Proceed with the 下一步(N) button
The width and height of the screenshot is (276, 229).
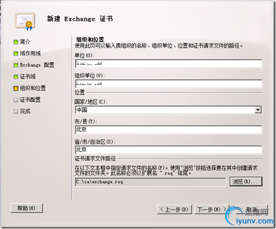pyautogui.click(x=212, y=209)
